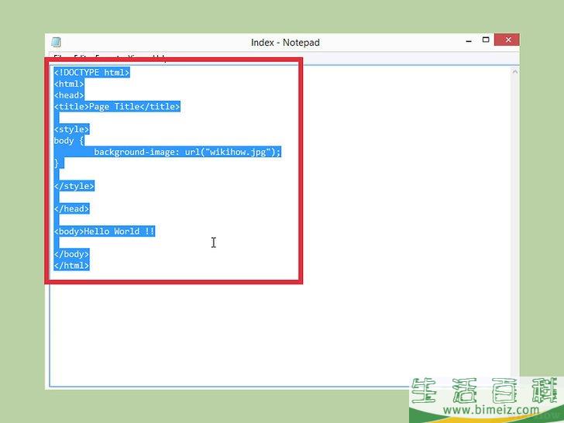Click the opening "<html>" tag line
The height and width of the screenshot is (423, 564).
[69, 84]
